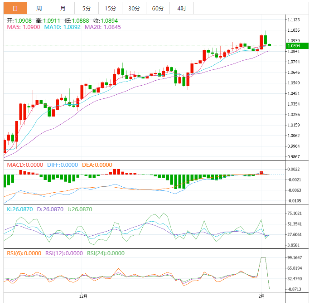Select the 日 daily chart tab
The width and height of the screenshot is (314, 306).
pos(15,8)
